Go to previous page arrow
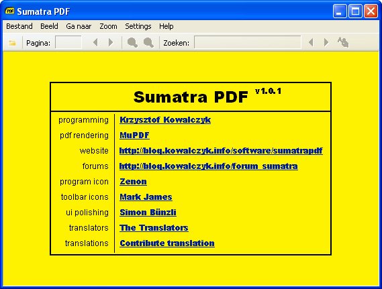 coord(95,42)
